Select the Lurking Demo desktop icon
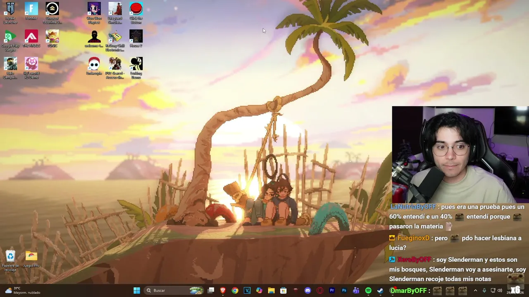Screen dimensions: 529x297 136,68
